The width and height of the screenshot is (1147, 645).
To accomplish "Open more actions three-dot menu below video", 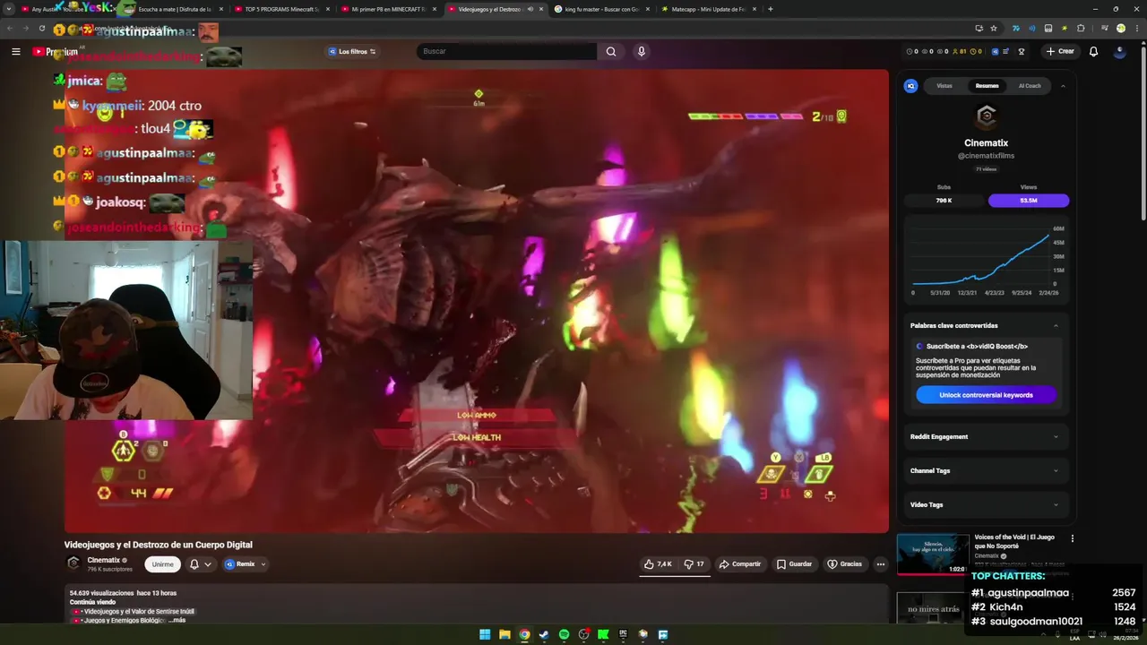I will point(881,564).
